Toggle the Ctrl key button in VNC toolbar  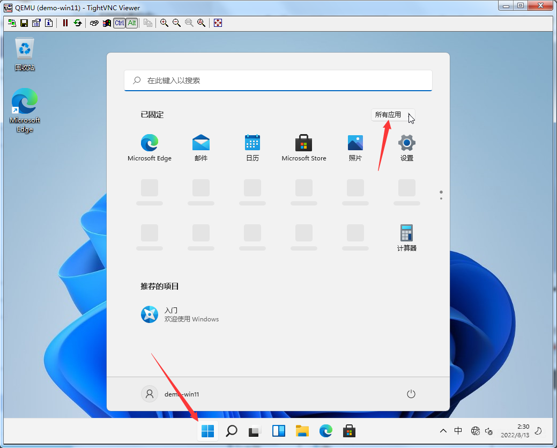119,23
